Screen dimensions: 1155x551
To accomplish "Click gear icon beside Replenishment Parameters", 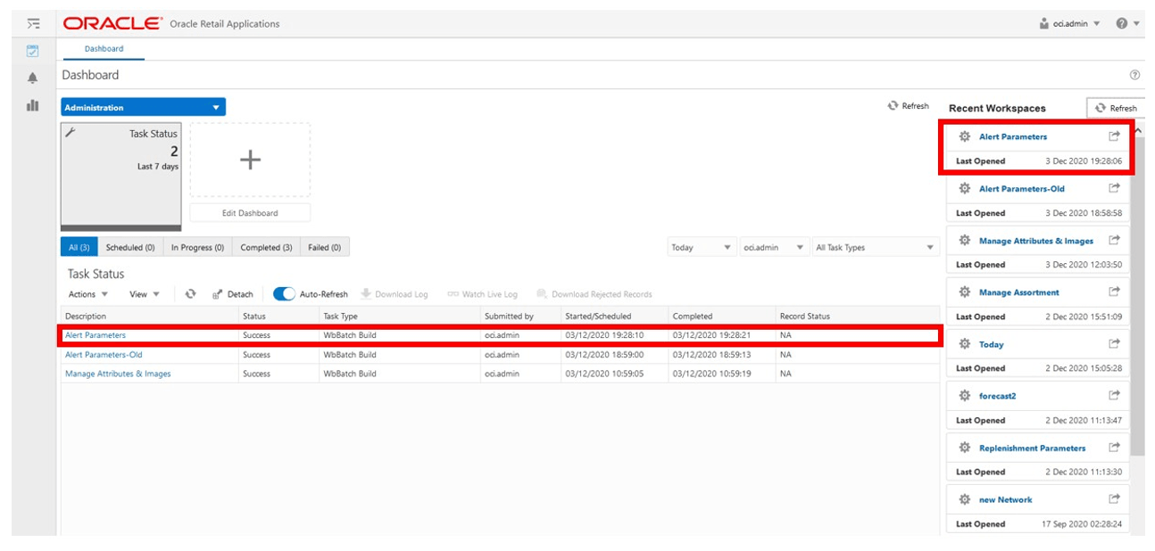I will 964,447.
